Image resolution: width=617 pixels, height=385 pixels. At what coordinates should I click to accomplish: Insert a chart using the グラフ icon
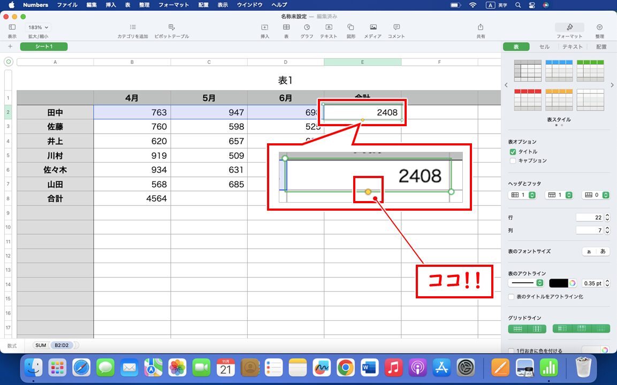[x=307, y=28]
